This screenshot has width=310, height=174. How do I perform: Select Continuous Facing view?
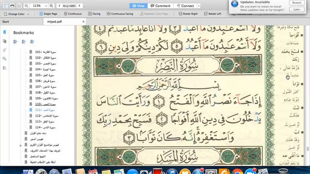click(120, 14)
